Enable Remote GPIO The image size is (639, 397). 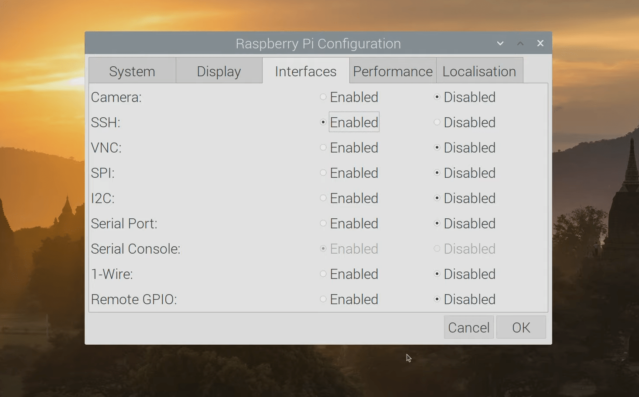pos(349,299)
